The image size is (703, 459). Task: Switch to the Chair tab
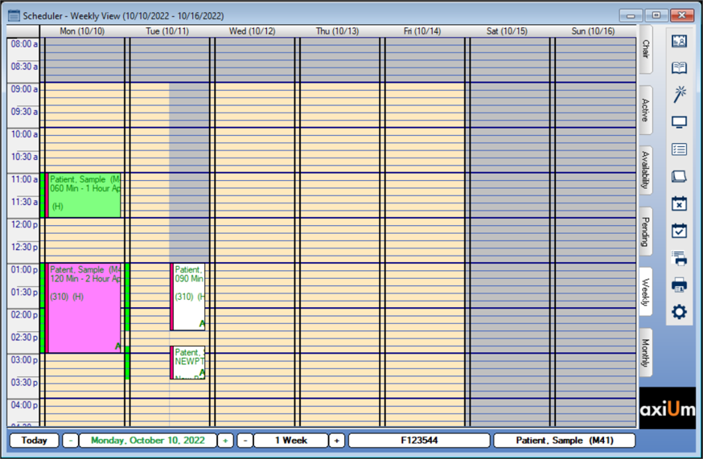tap(645, 50)
